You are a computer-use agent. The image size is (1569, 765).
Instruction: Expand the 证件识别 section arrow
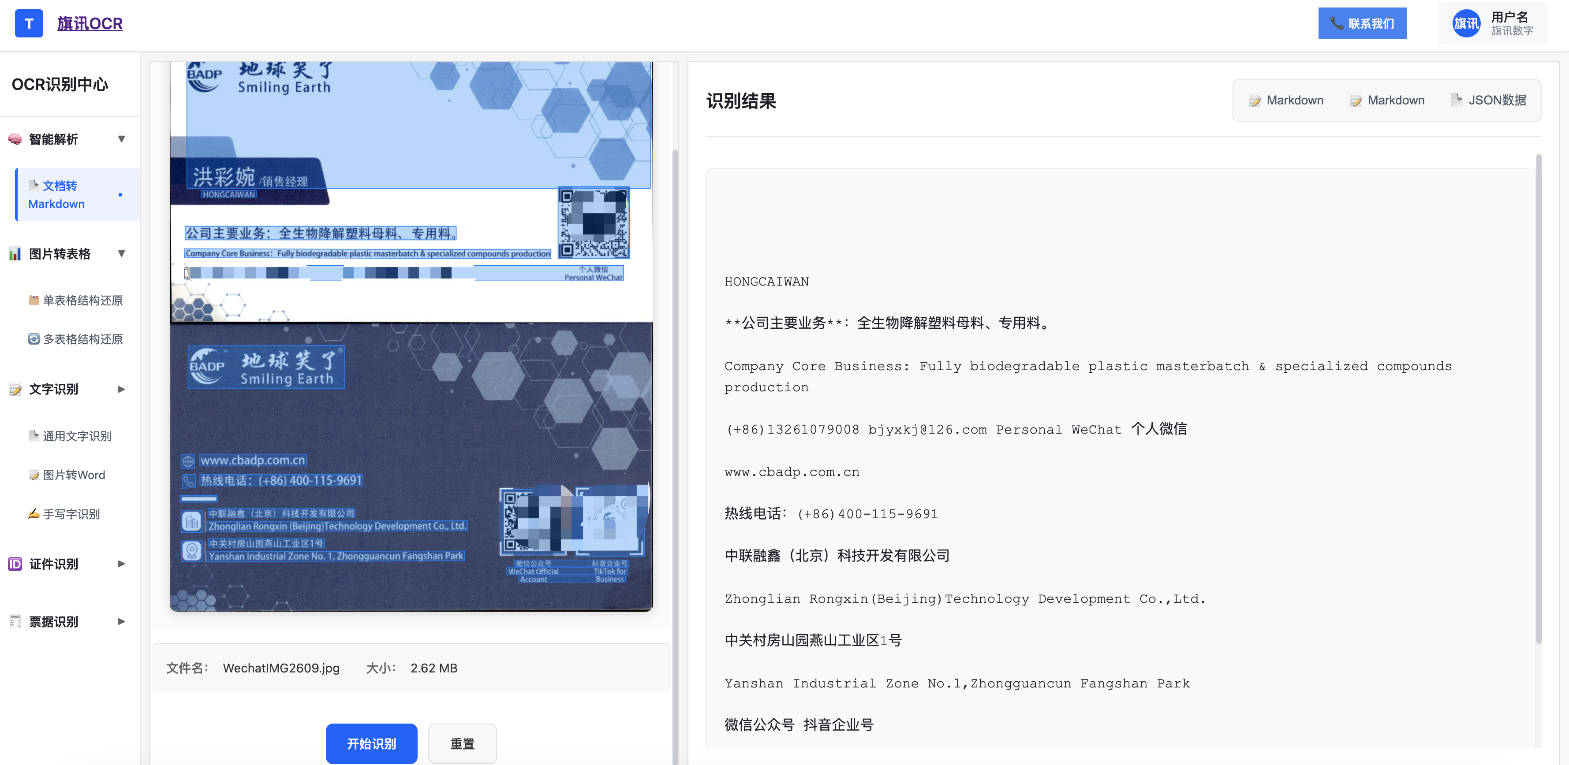click(x=121, y=564)
